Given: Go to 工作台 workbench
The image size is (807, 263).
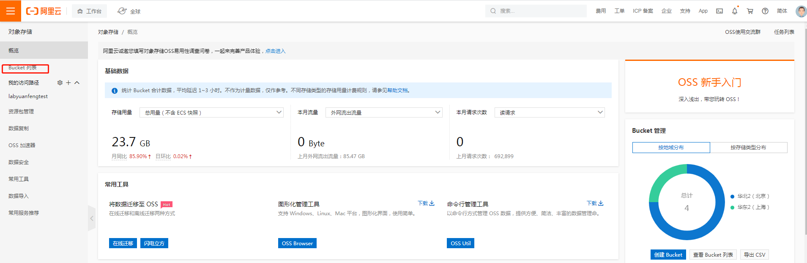Looking at the screenshot, I should (x=89, y=11).
